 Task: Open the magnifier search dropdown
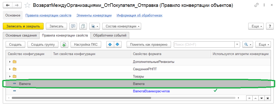[x=248, y=44]
